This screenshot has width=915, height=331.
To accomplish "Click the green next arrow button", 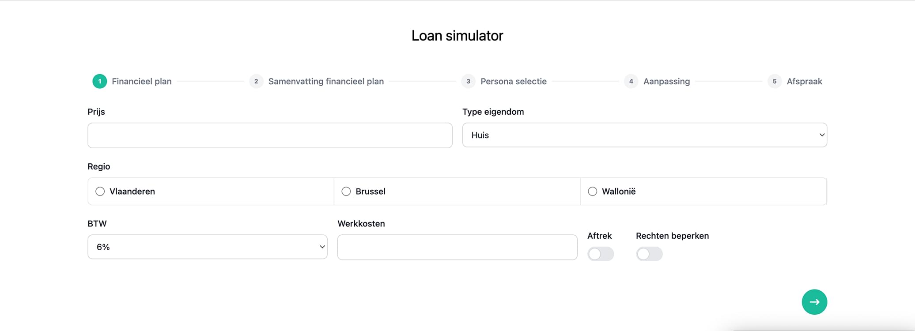I will 814,302.
